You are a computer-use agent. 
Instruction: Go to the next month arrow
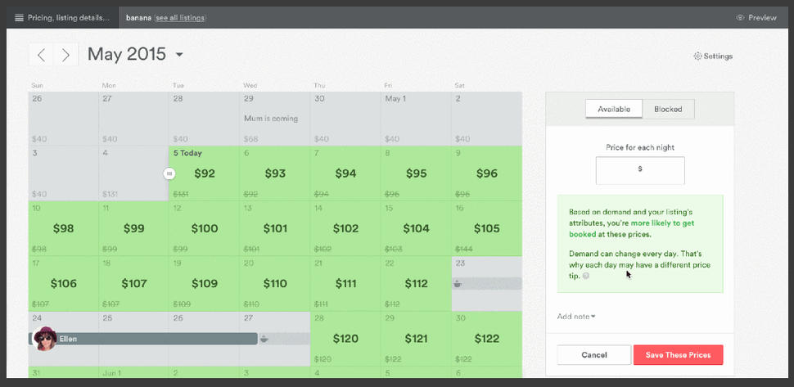(x=65, y=55)
